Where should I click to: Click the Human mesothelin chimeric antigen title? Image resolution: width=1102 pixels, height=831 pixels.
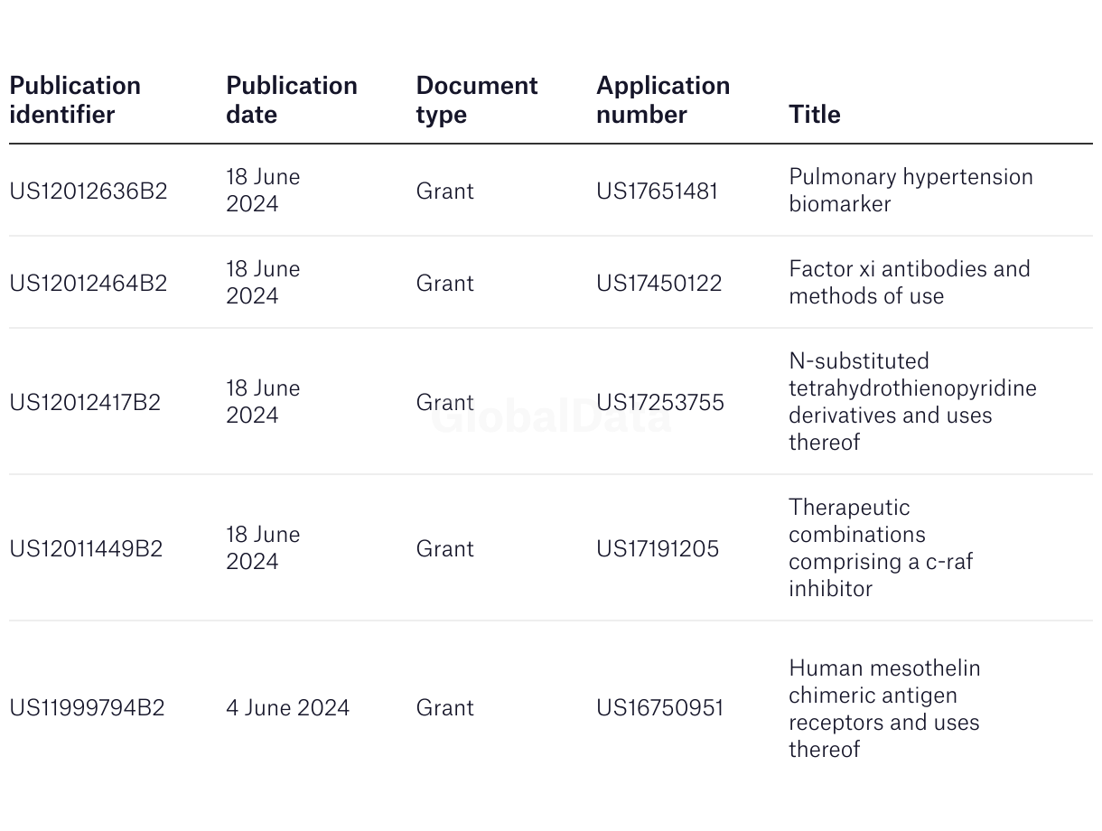[x=883, y=707]
